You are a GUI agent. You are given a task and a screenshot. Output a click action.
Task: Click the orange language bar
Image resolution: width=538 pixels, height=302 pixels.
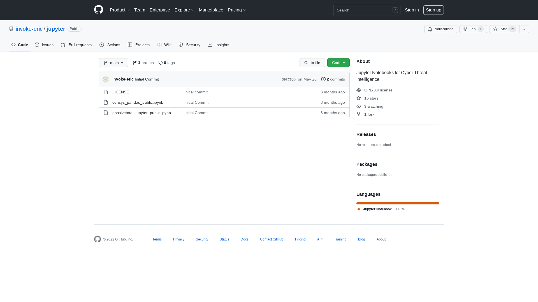click(x=398, y=203)
